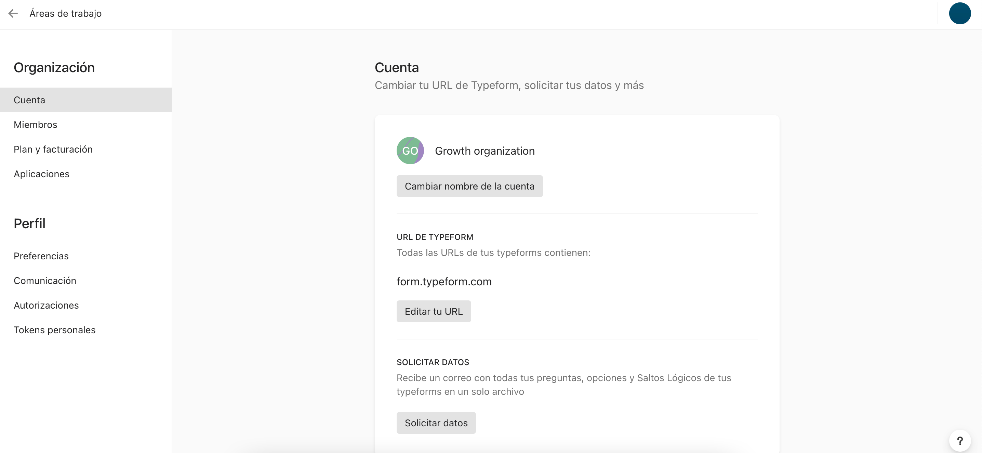This screenshot has height=453, width=982.
Task: Click Solicitar datos button
Action: (436, 423)
